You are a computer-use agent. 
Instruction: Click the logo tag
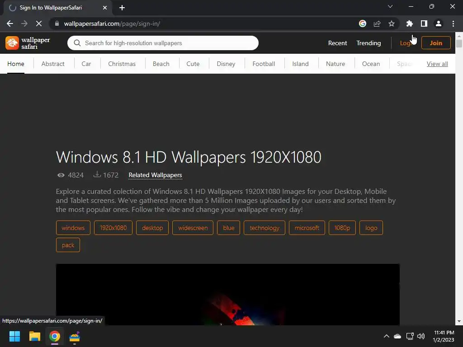pyautogui.click(x=371, y=228)
